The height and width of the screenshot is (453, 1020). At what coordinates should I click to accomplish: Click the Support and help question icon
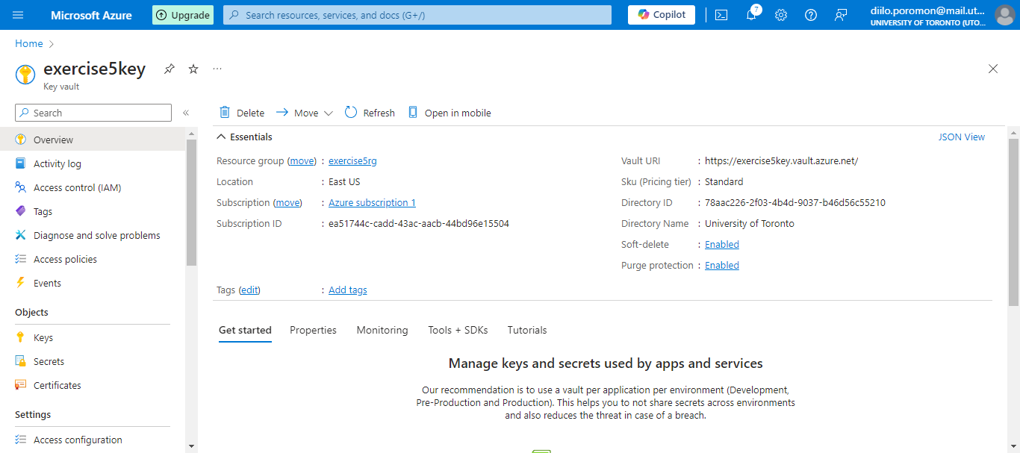[811, 15]
